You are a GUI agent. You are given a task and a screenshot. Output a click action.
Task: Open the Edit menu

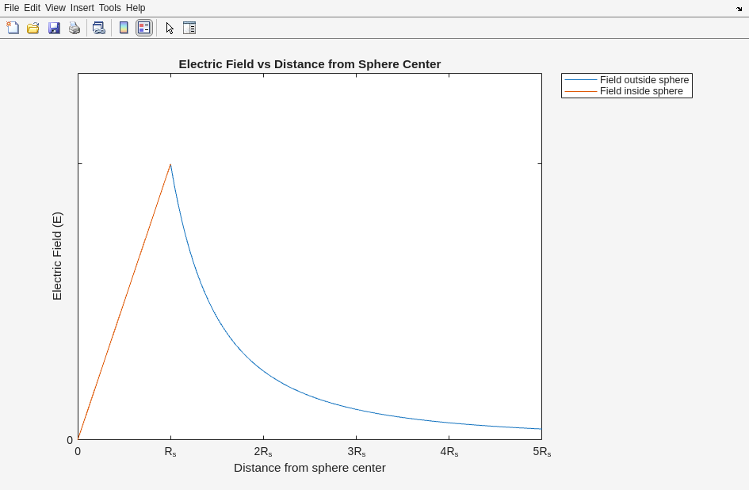(32, 8)
